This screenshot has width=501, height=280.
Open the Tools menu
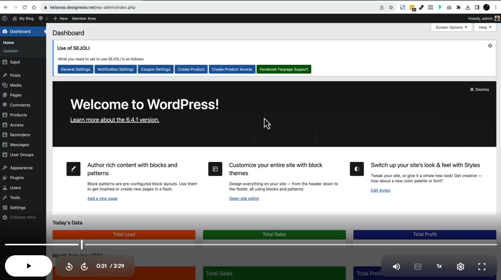click(23, 198)
